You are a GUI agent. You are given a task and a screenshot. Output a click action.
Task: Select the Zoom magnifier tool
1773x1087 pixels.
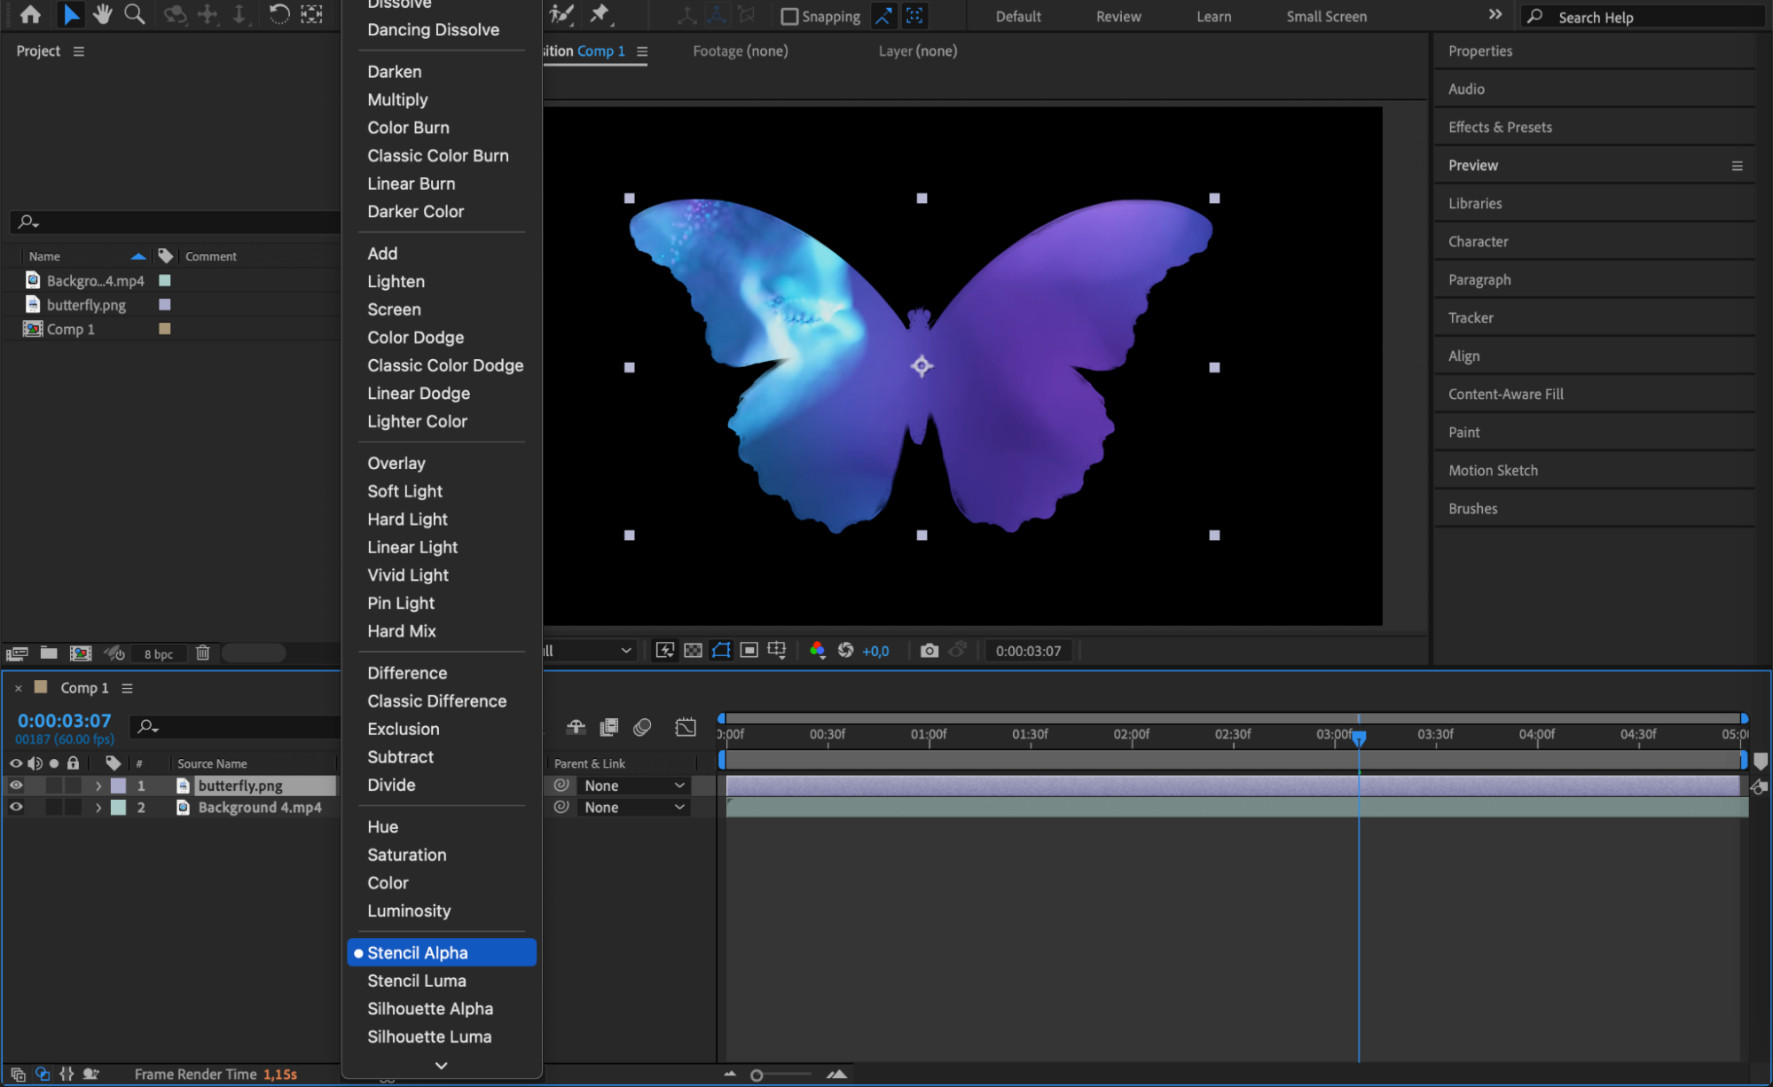point(135,15)
